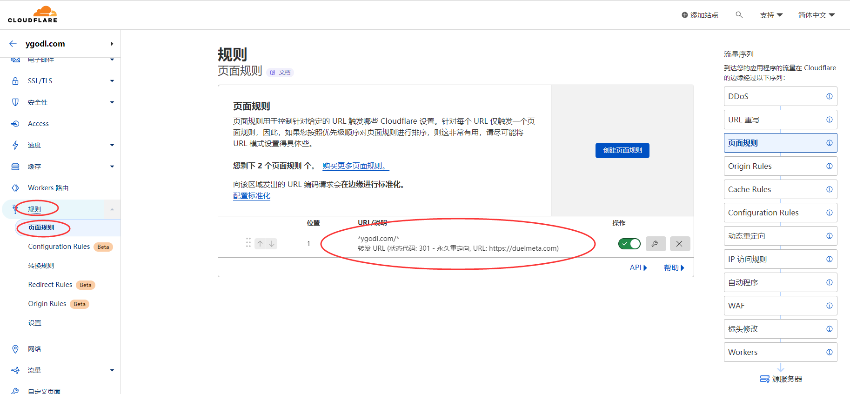The image size is (850, 394).
Task: Select the URL 重写 traffic sequence box
Action: 781,120
